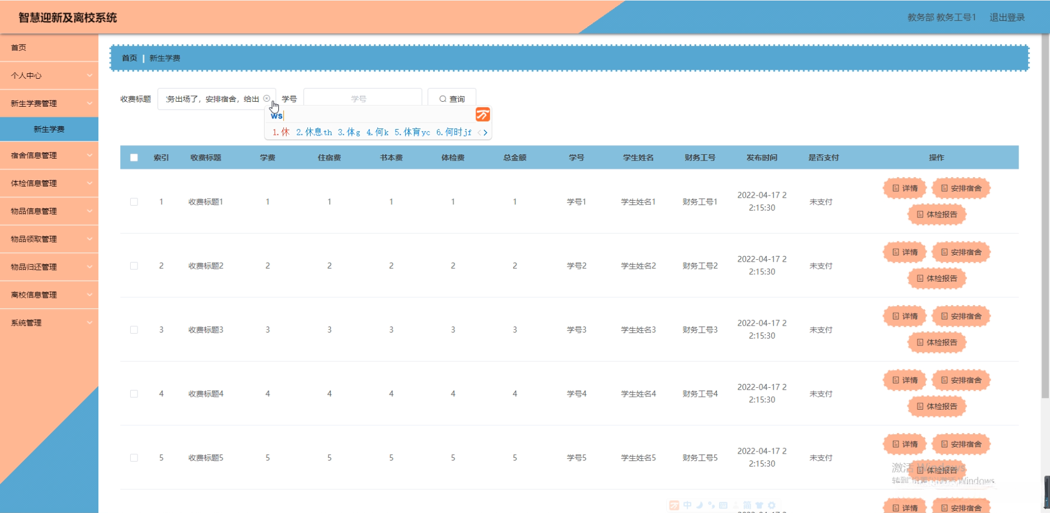Click 首页 in the breadcrumb bar
The height and width of the screenshot is (513, 1050).
(x=130, y=58)
